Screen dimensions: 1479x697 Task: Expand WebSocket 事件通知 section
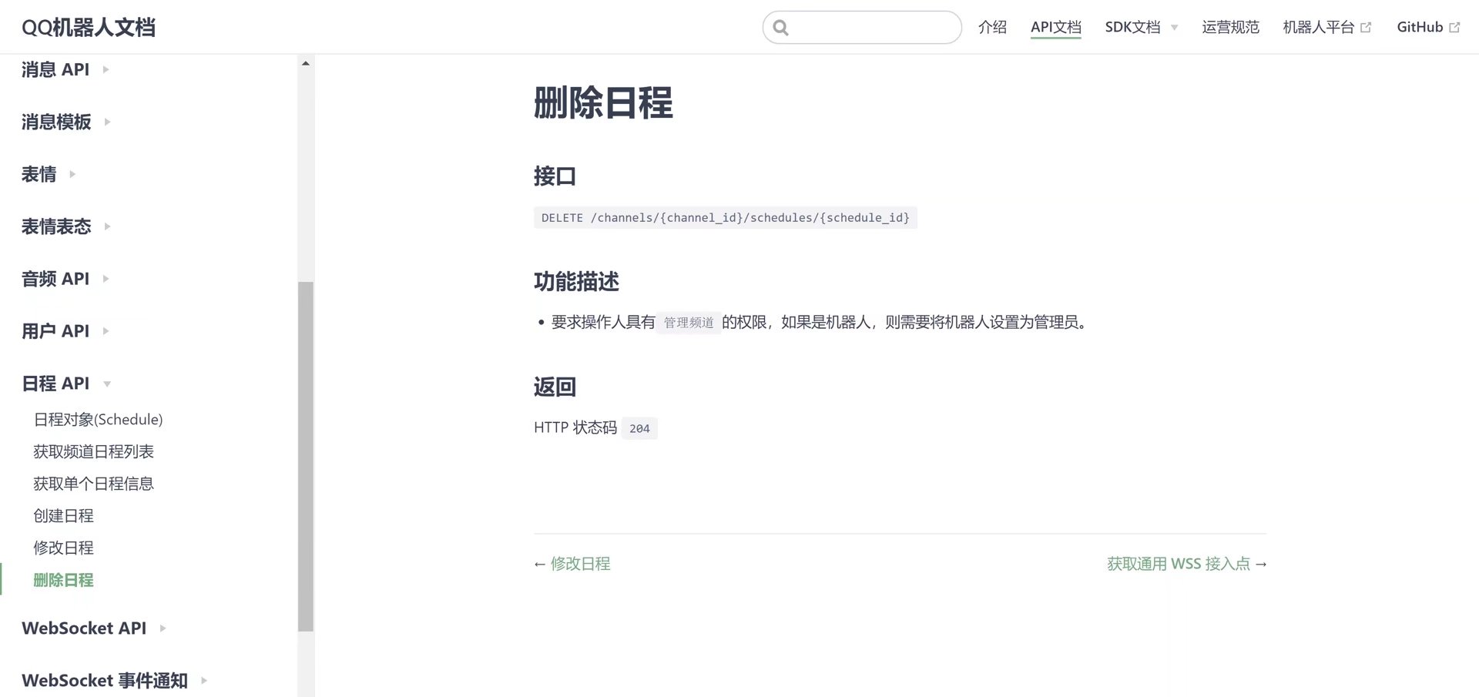pyautogui.click(x=204, y=681)
